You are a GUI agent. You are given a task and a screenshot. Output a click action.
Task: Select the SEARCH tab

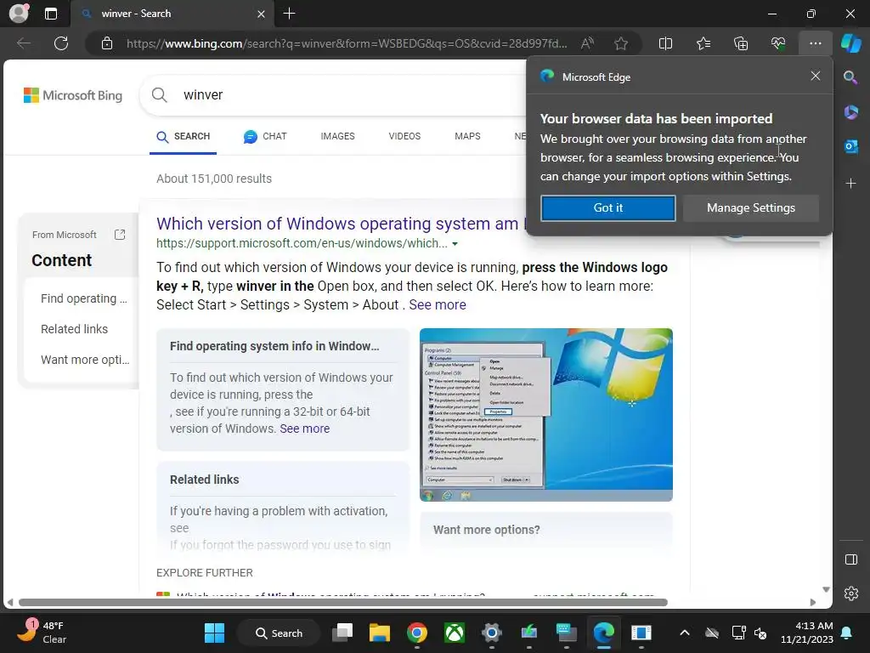[x=184, y=137]
